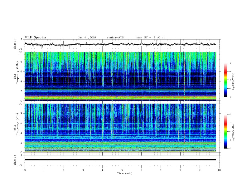The image size is (247, 191).
Task: Click the ch.3 flat black signal line
Action: (120, 160)
